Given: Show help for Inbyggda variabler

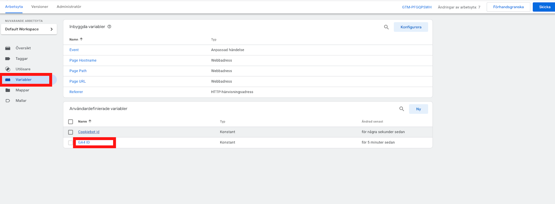Looking at the screenshot, I should coord(109,27).
